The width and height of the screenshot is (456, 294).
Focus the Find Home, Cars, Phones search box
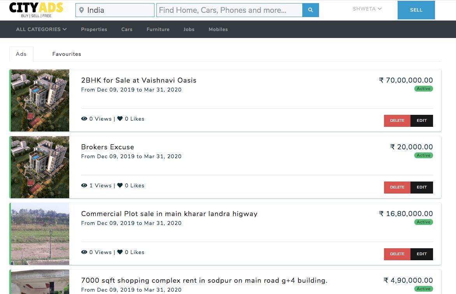pyautogui.click(x=230, y=10)
